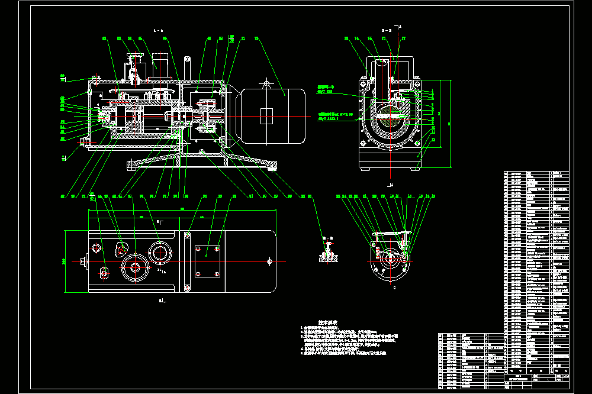Click the motor outline in the top view
The width and height of the screenshot is (592, 394).
[x=250, y=261]
